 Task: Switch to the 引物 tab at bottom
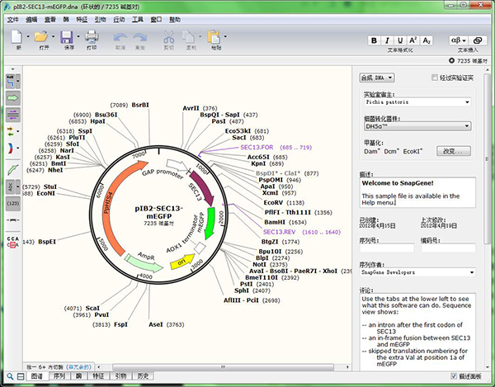tap(120, 376)
